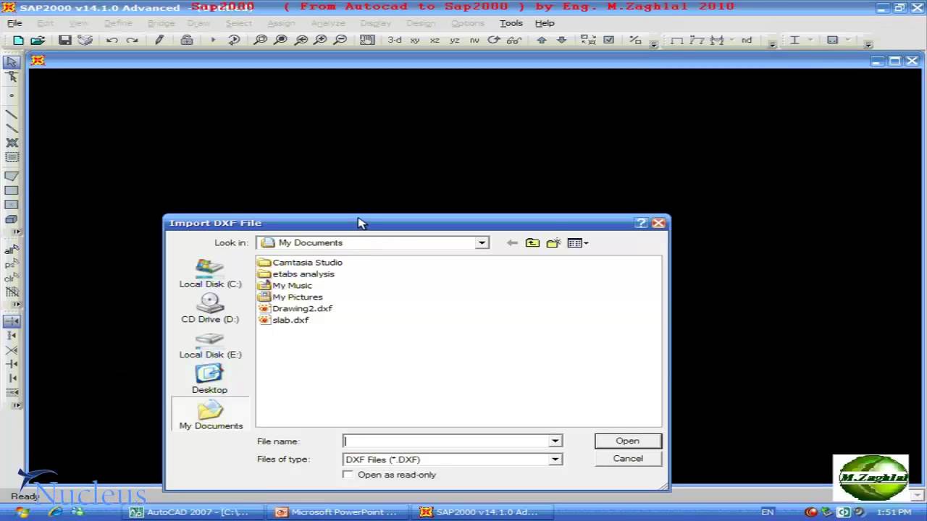Click the Redo arrow icon
This screenshot has height=521, width=927.
pos(132,41)
